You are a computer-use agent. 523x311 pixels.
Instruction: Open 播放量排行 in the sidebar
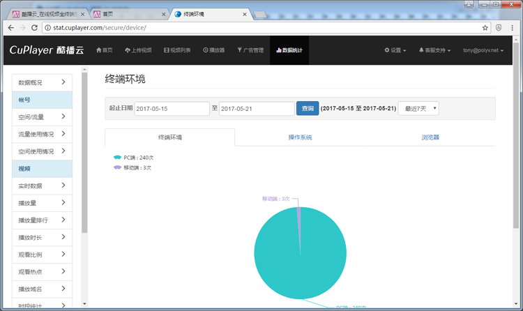click(x=42, y=220)
